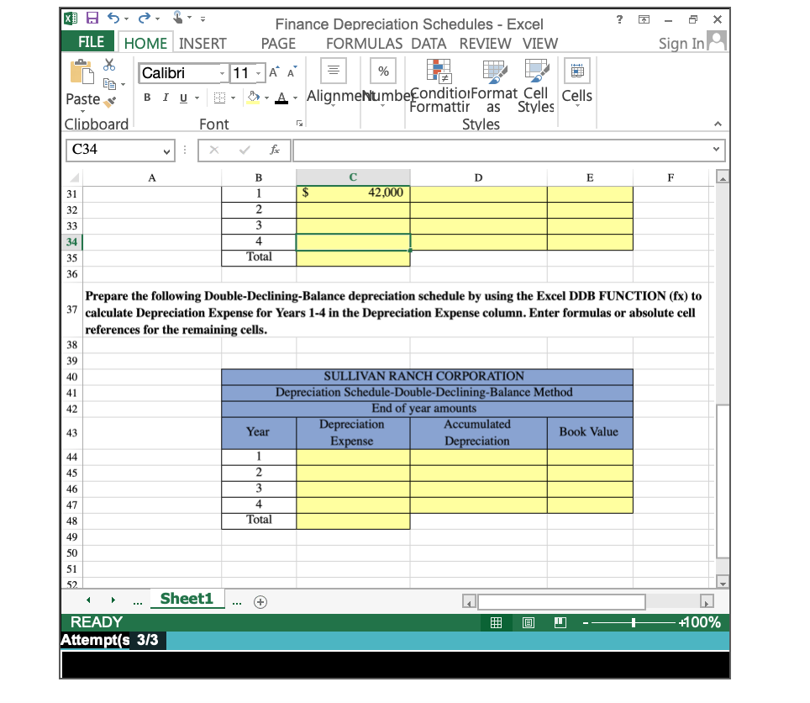Click the Insert Function fx icon

click(x=275, y=150)
